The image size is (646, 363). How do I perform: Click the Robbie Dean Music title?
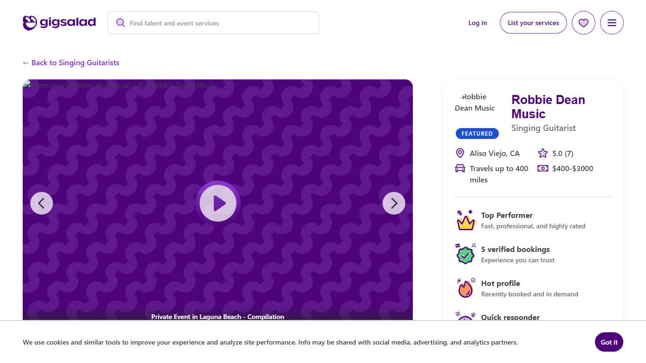tap(548, 107)
